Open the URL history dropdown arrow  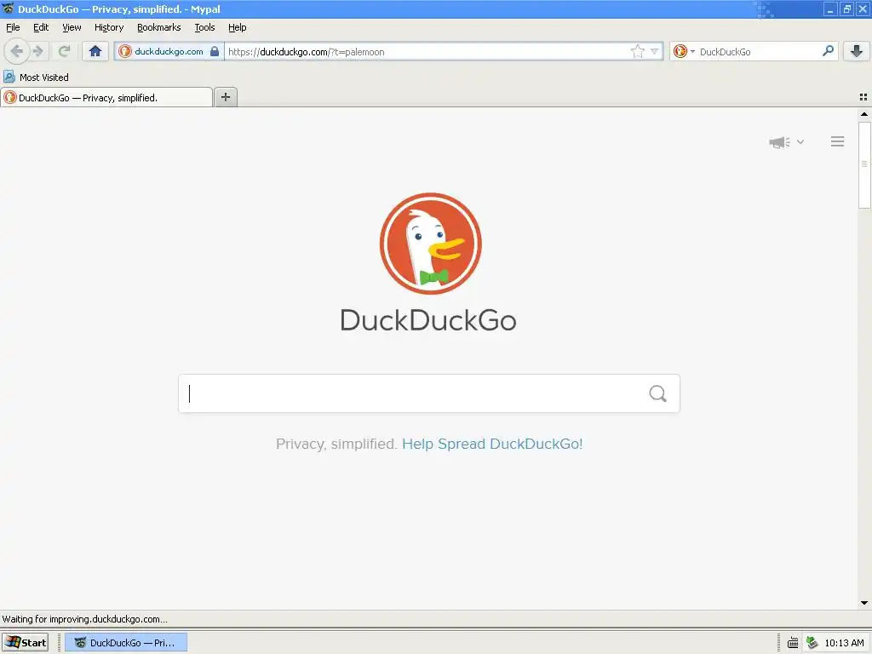[655, 52]
